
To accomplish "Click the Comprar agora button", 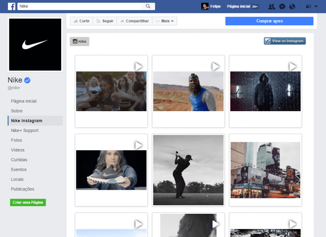I will click(269, 21).
